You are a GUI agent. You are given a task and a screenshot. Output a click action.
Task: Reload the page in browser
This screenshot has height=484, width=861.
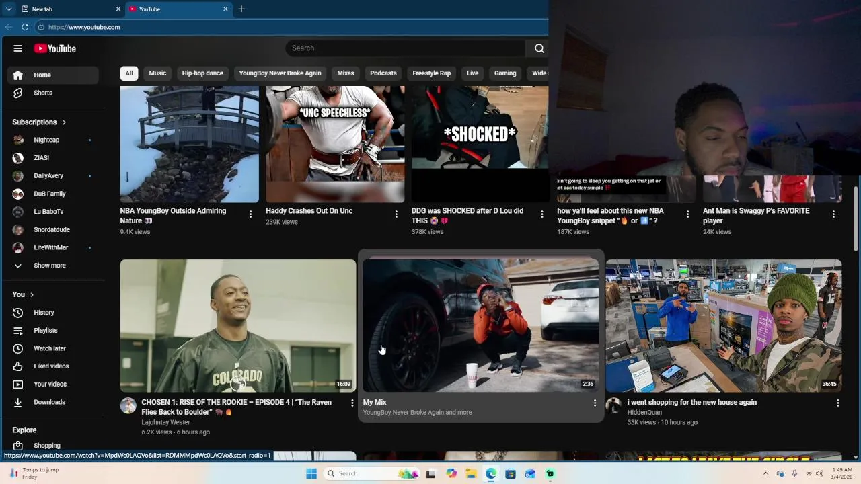click(x=25, y=27)
